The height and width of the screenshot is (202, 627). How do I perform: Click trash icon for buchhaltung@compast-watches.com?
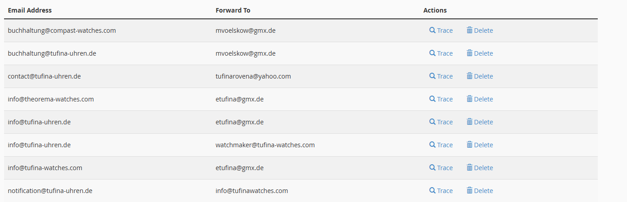(x=469, y=30)
